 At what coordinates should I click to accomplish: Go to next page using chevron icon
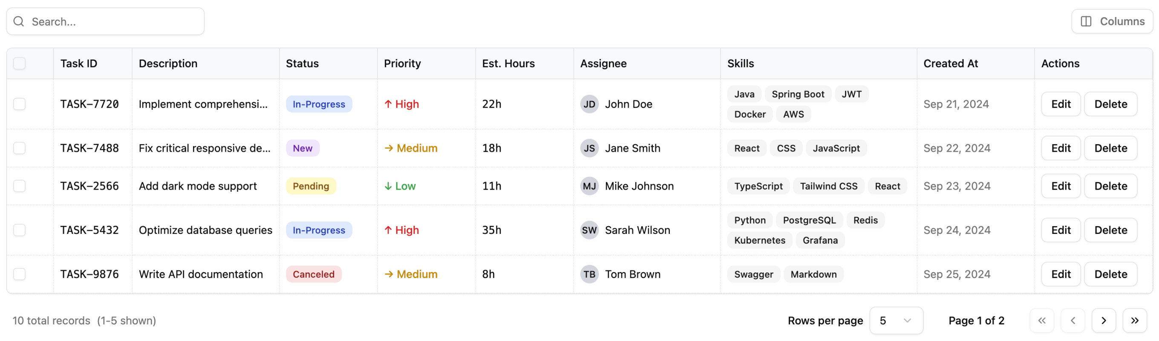point(1104,320)
